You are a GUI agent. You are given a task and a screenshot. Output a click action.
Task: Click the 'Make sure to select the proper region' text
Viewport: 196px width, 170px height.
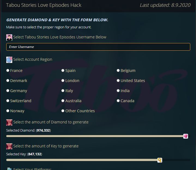pos(49,27)
